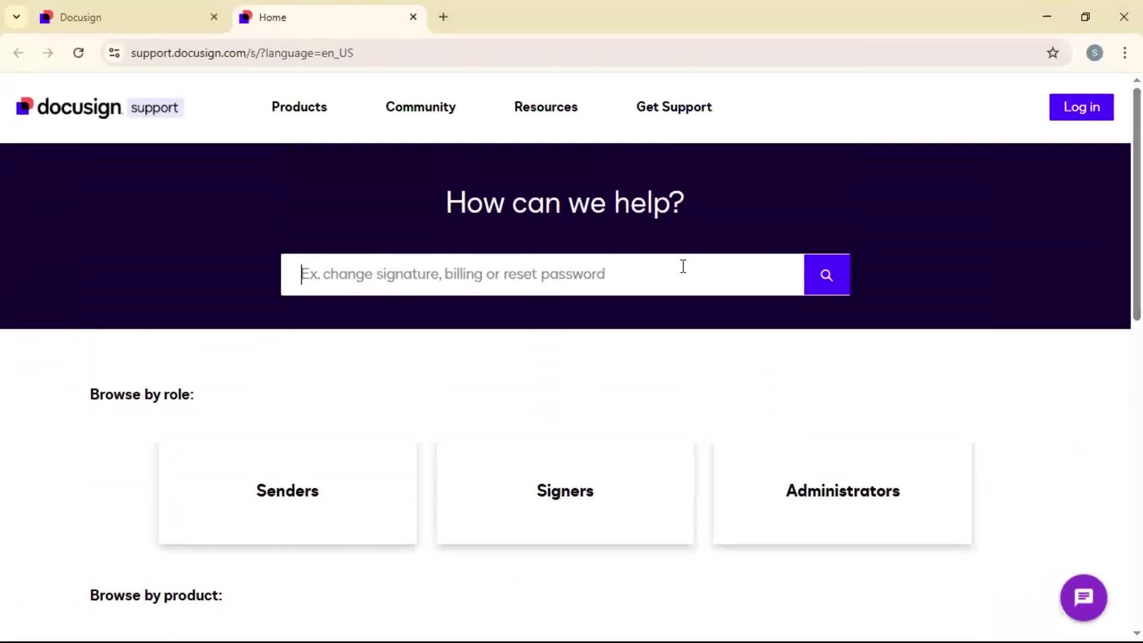This screenshot has height=643, width=1143.
Task: Open the Senders role card
Action: pyautogui.click(x=288, y=493)
